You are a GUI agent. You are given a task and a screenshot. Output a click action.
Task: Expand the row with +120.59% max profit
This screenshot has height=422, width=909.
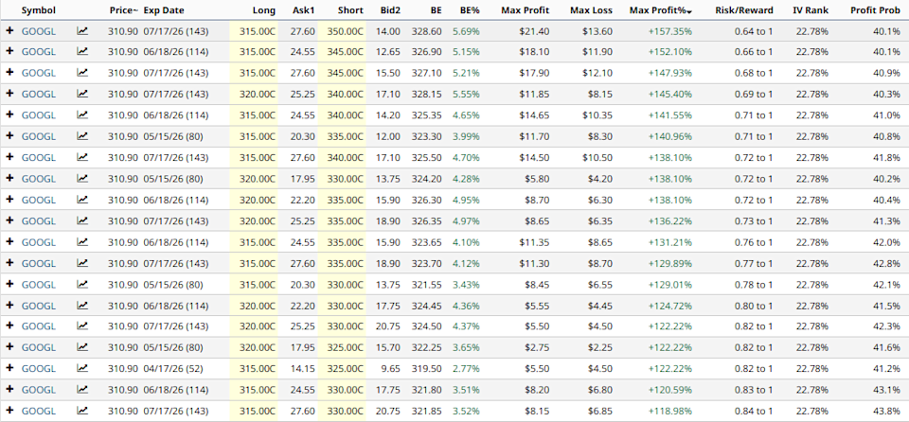(9, 390)
